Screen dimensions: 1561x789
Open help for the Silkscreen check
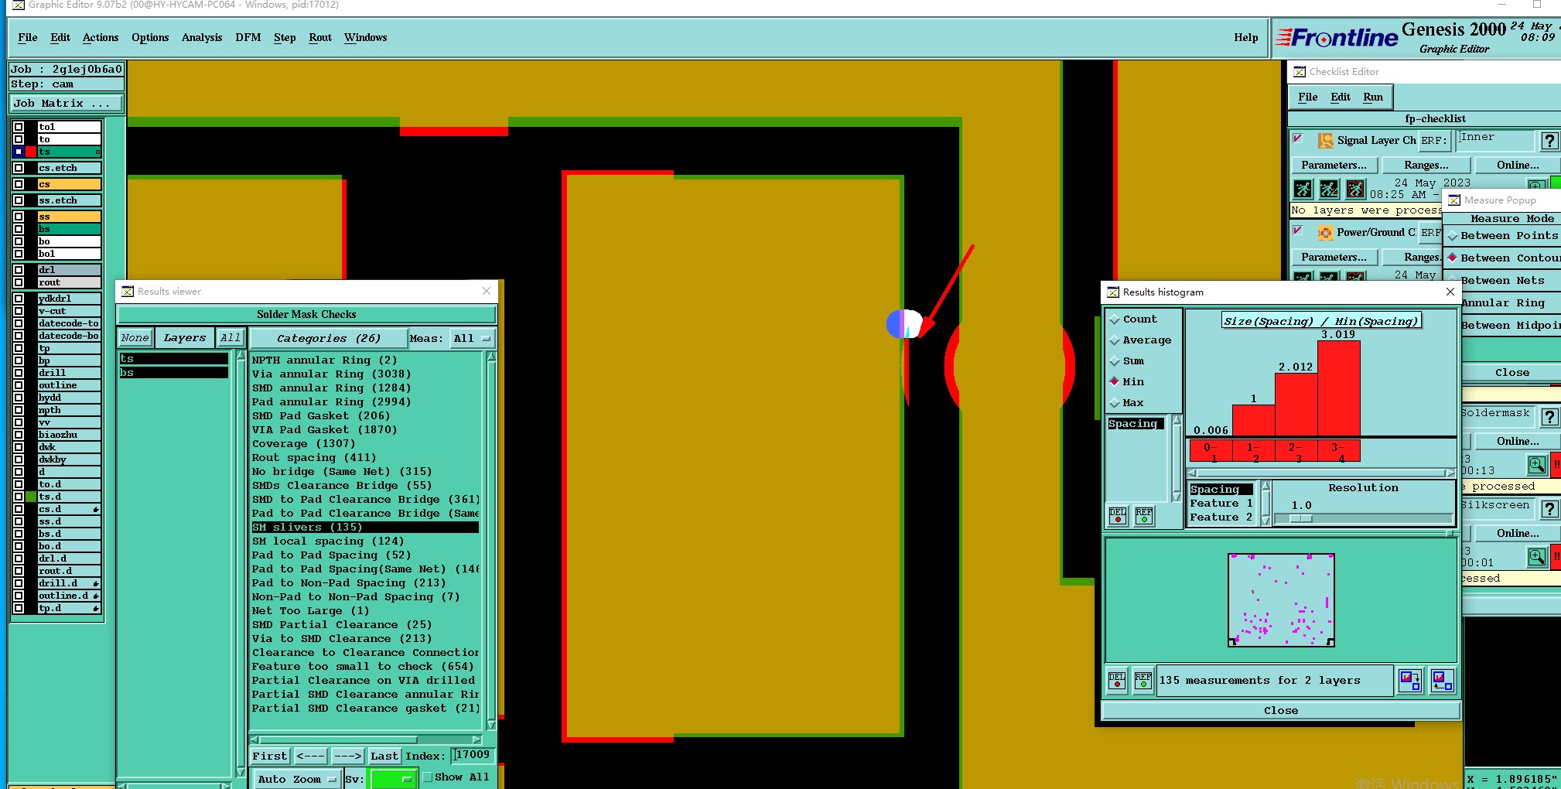pos(1549,509)
